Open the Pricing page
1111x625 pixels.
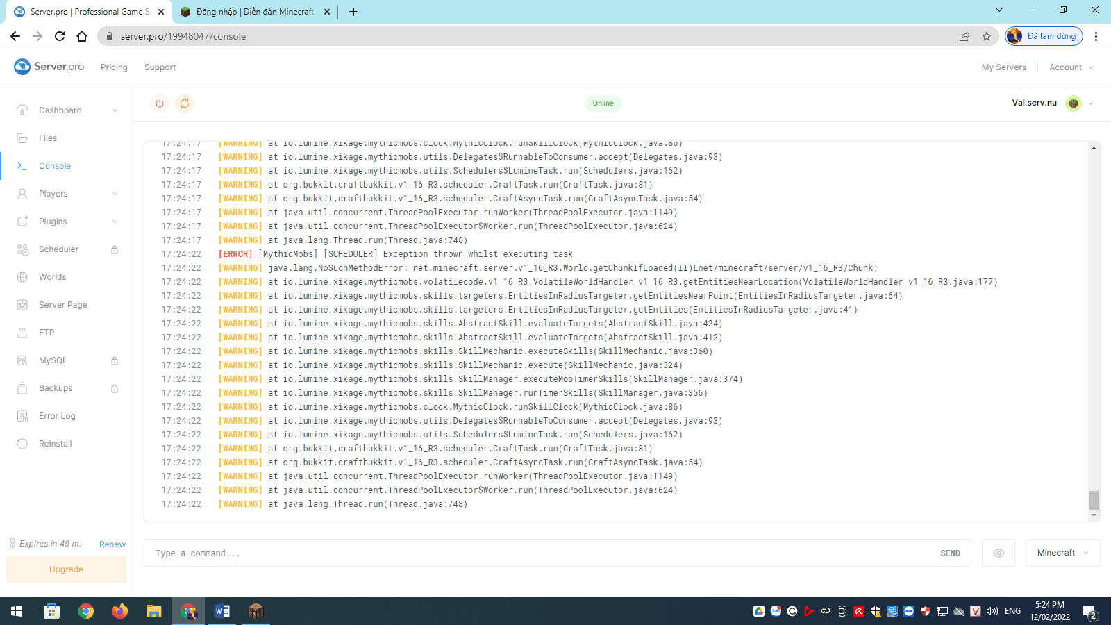pyautogui.click(x=114, y=67)
